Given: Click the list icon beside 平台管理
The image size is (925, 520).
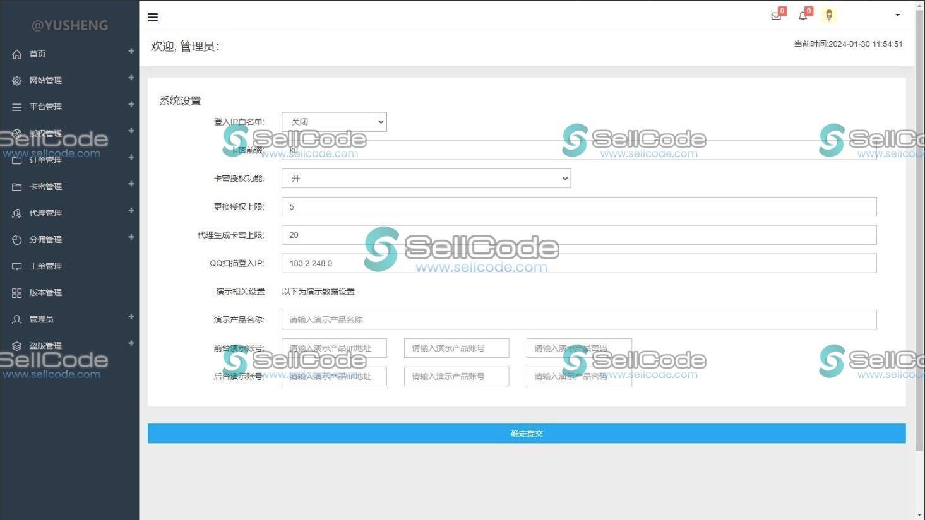Looking at the screenshot, I should click(17, 107).
